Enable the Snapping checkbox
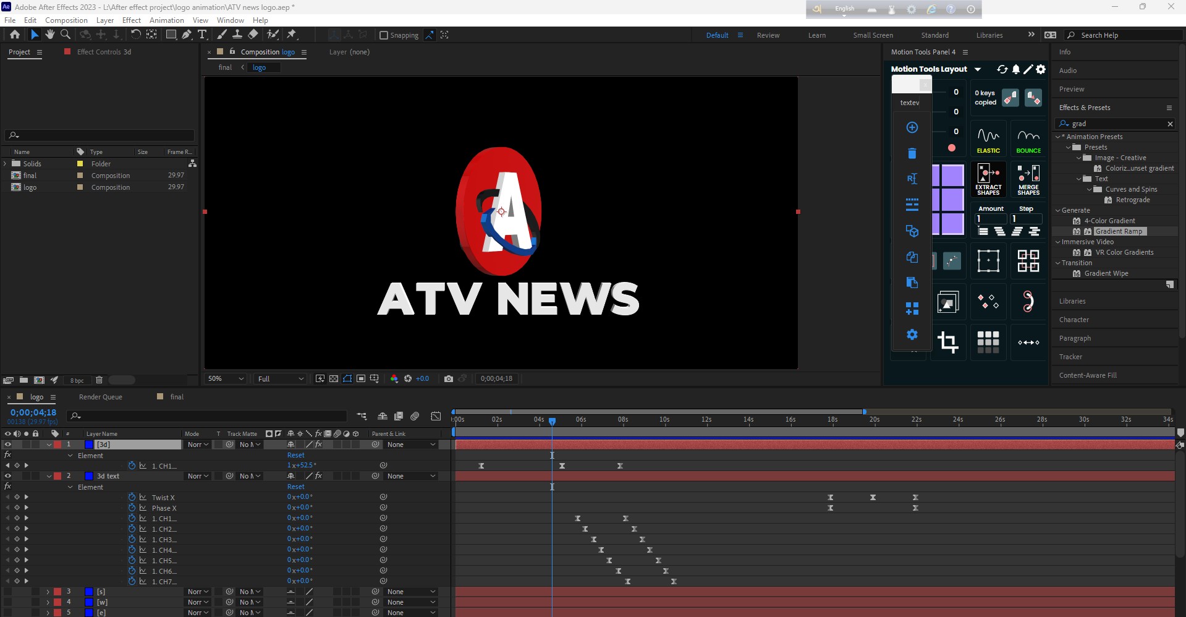 384,35
